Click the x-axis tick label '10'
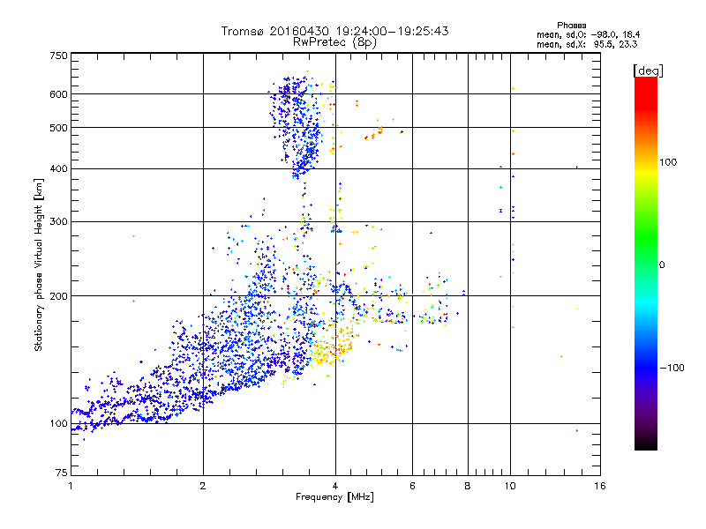 pos(510,486)
